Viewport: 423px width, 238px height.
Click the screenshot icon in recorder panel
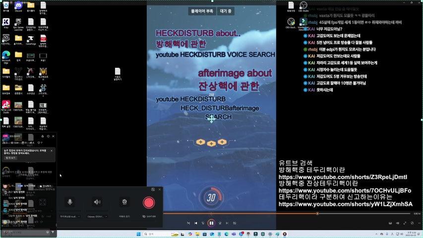153,189
